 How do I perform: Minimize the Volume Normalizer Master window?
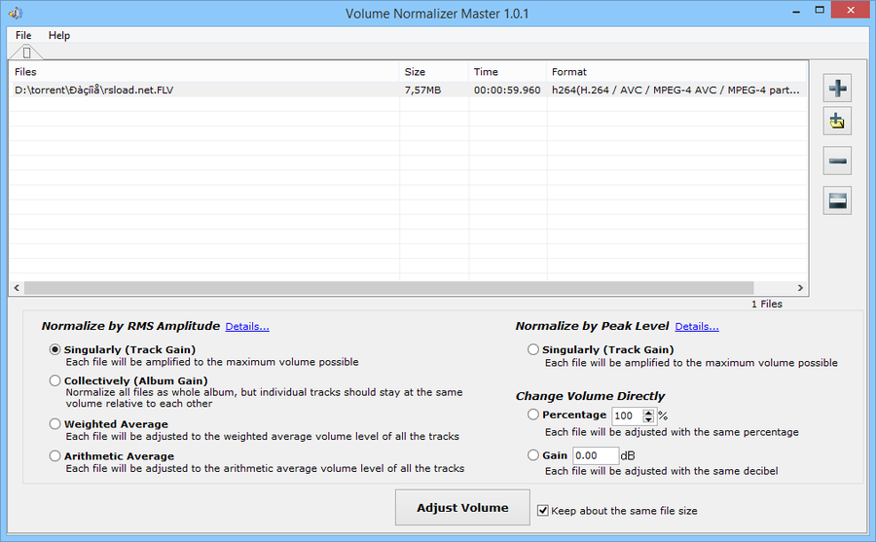click(x=796, y=11)
